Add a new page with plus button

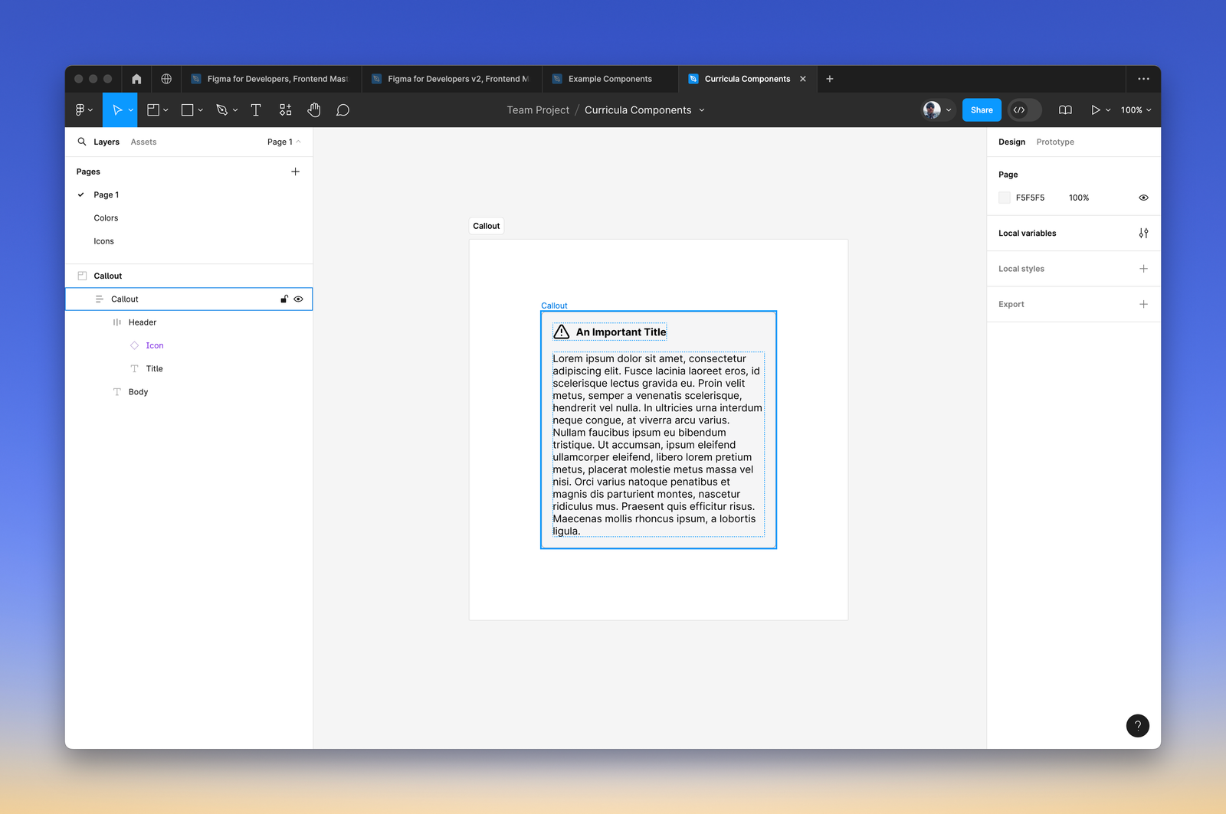[295, 172]
